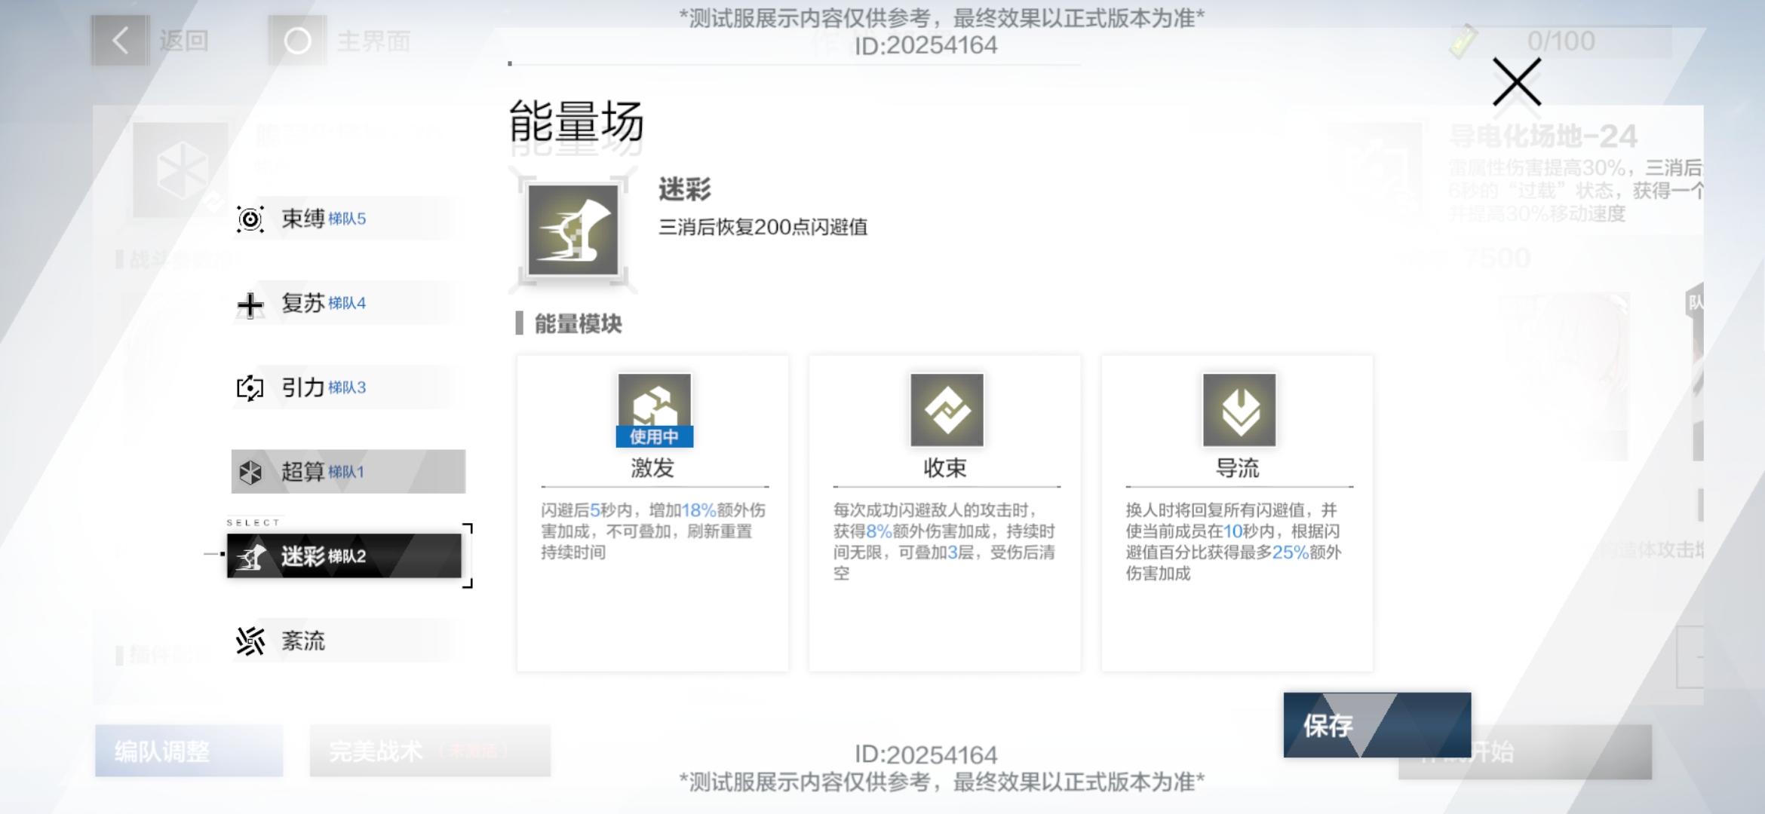Choose the 导流 energy module icon

point(1239,409)
